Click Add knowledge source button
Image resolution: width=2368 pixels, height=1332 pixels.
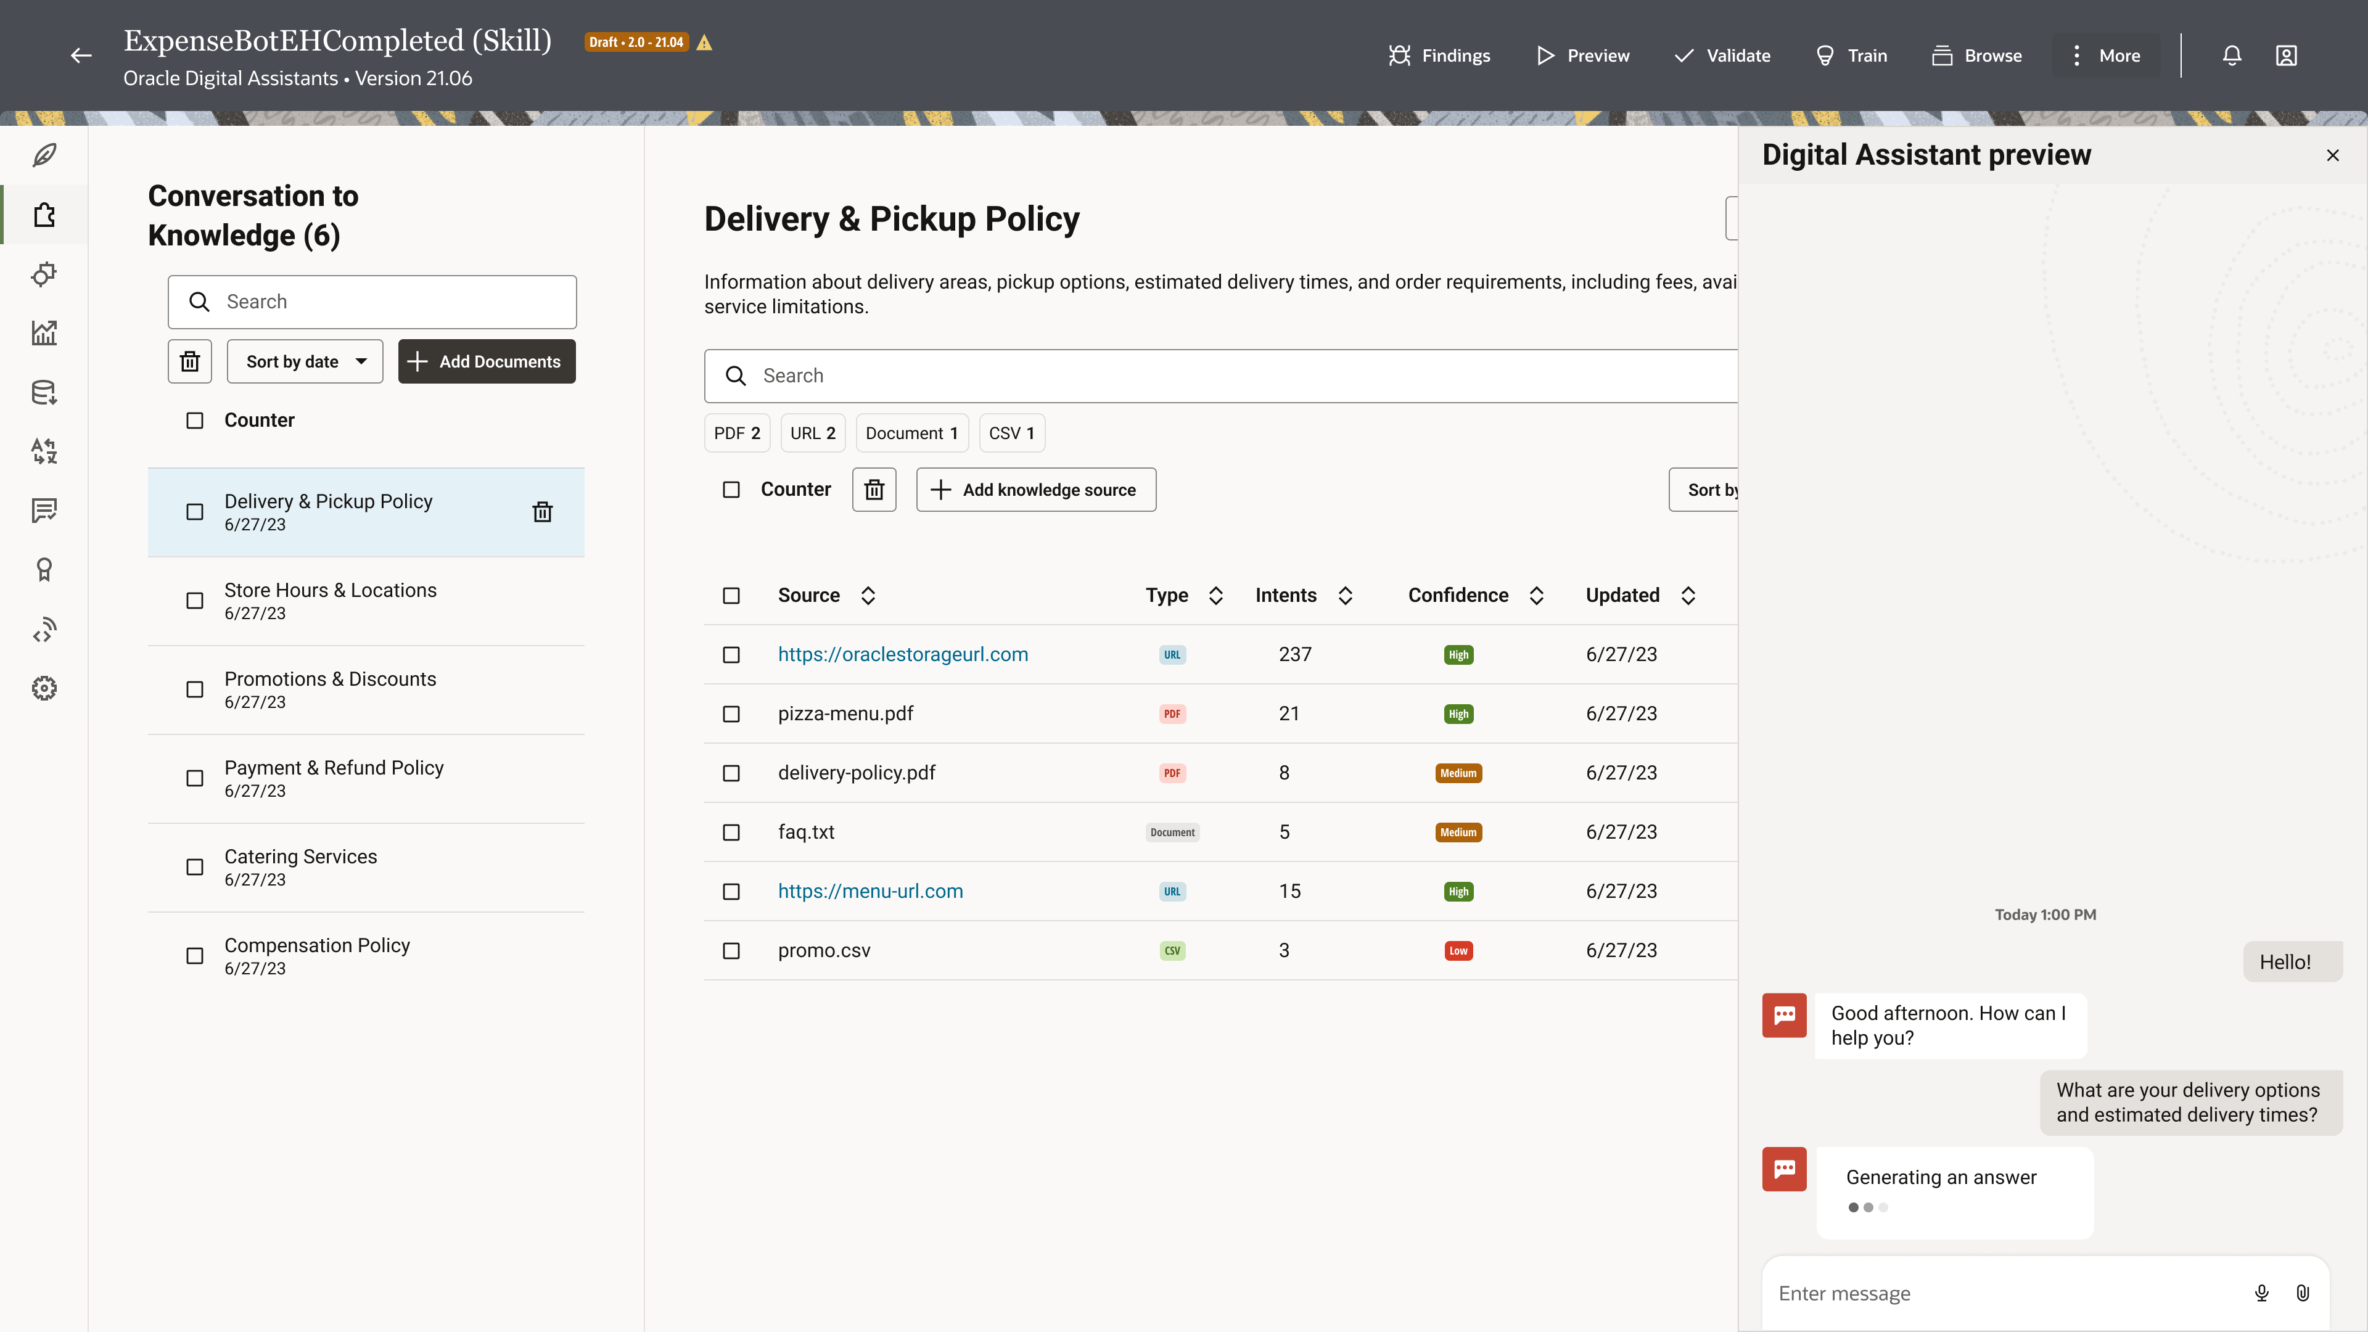[1036, 490]
